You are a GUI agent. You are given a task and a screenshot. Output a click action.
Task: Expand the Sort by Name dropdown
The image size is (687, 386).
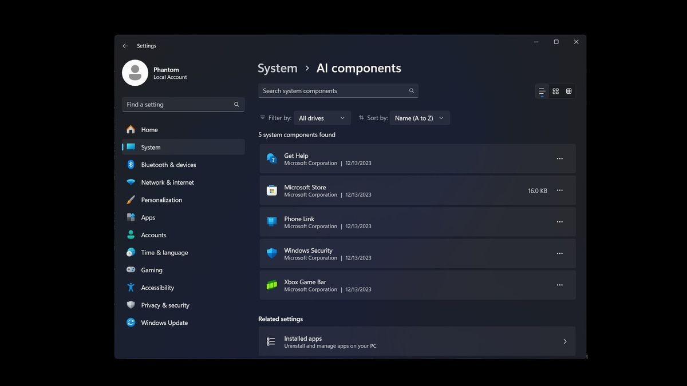pos(419,118)
